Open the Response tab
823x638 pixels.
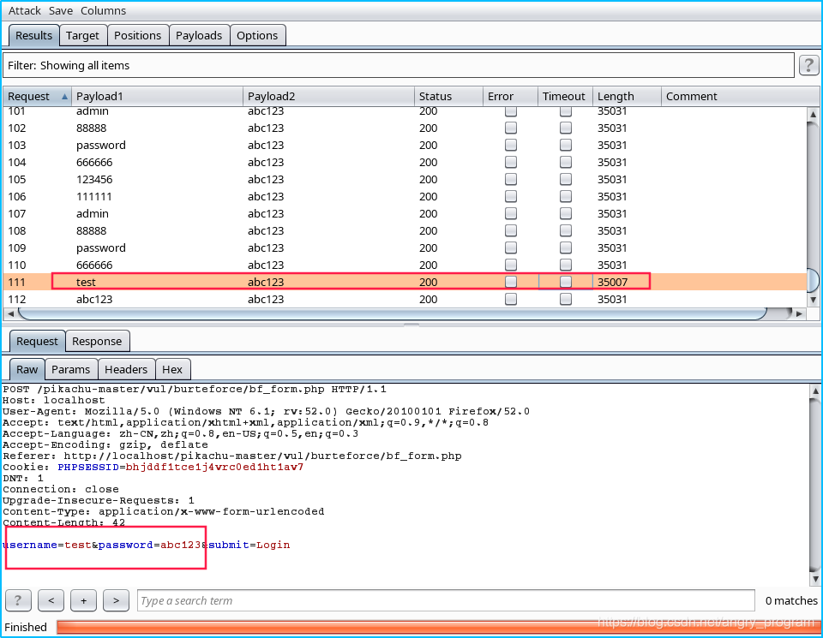pyautogui.click(x=97, y=342)
